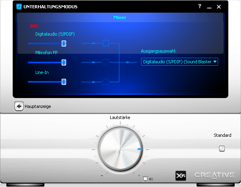Click the Digitalaudio (S/PDIF) source label
The width and height of the screenshot is (241, 187).
[55, 34]
